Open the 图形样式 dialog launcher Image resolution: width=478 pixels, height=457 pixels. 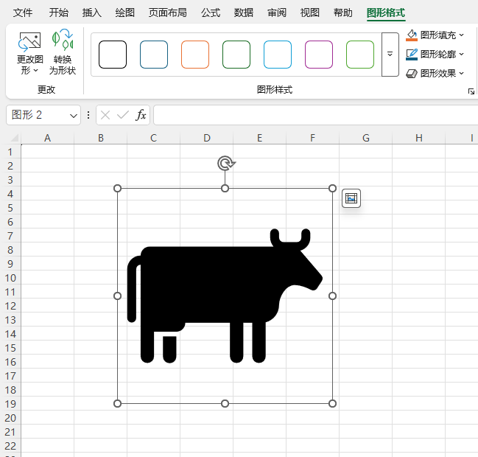tap(471, 91)
